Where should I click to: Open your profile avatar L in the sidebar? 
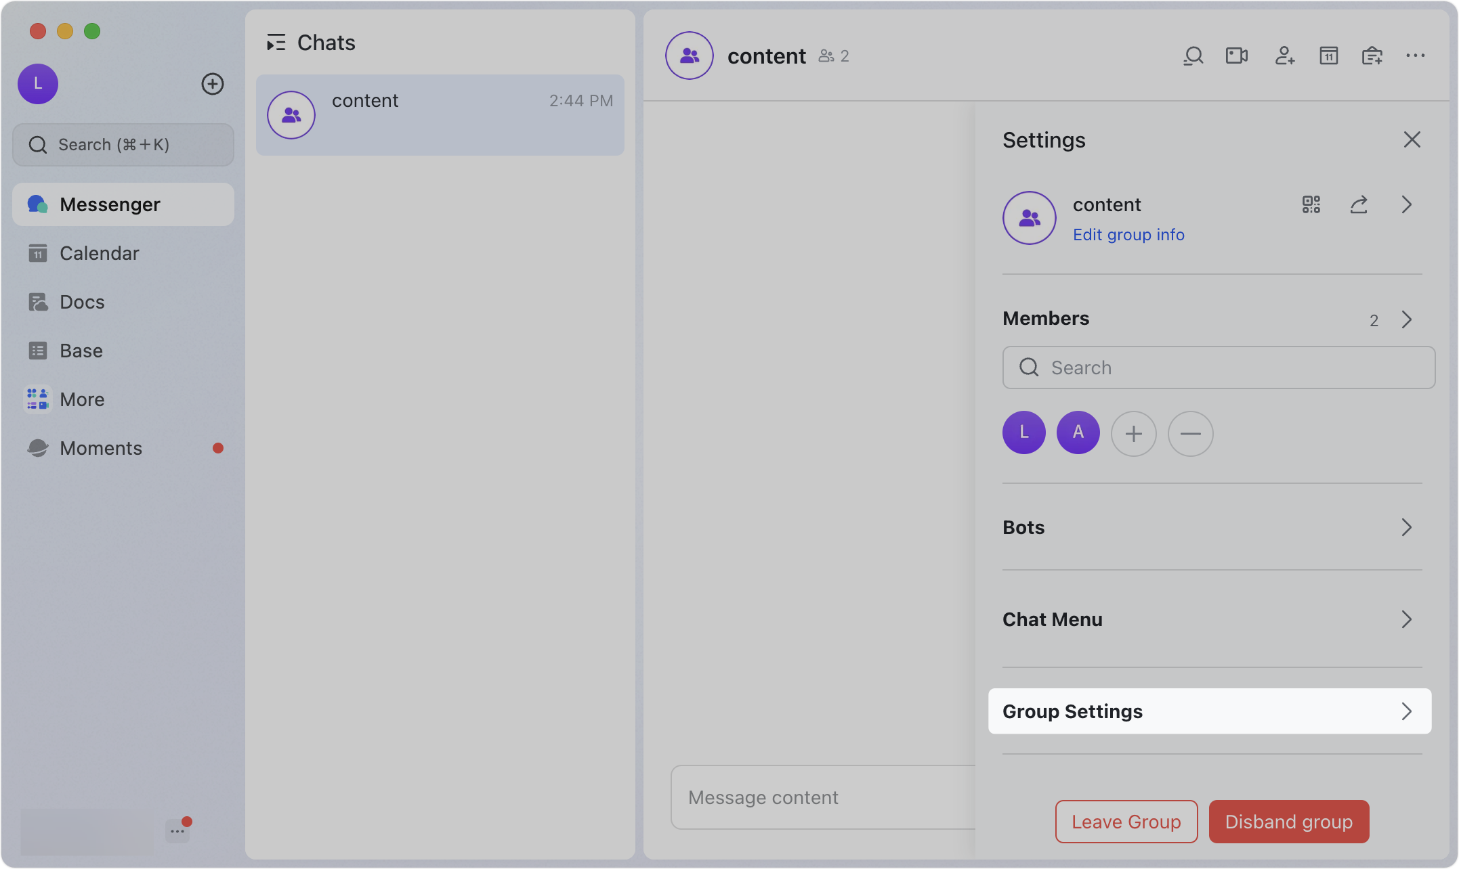point(38,84)
